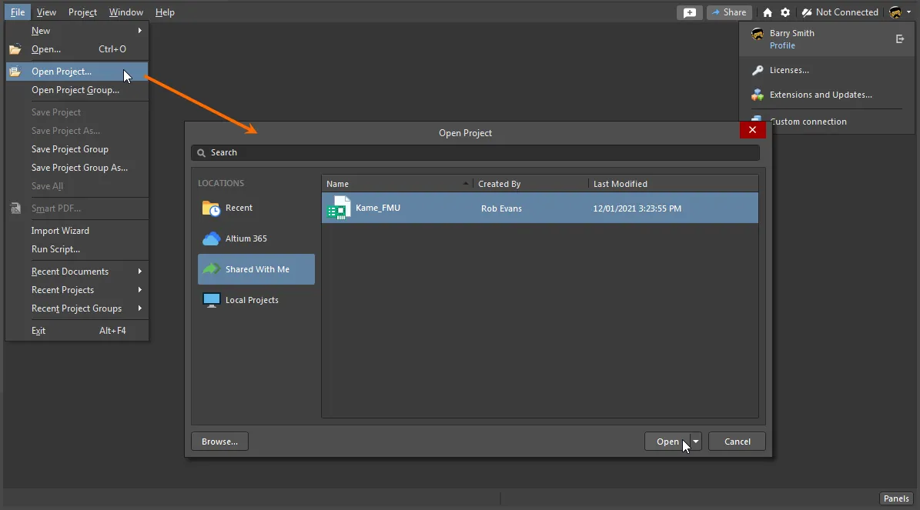Screen dimensions: 920x510
Task: Click the Open folder icon in File menu
Action: [x=15, y=49]
